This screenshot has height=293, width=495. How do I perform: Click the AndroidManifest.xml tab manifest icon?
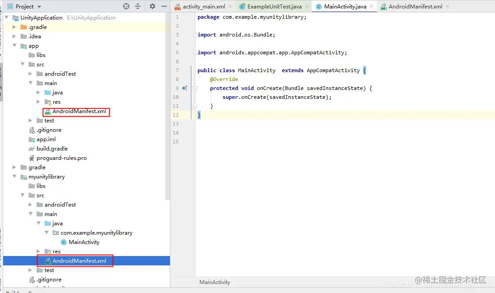point(383,7)
